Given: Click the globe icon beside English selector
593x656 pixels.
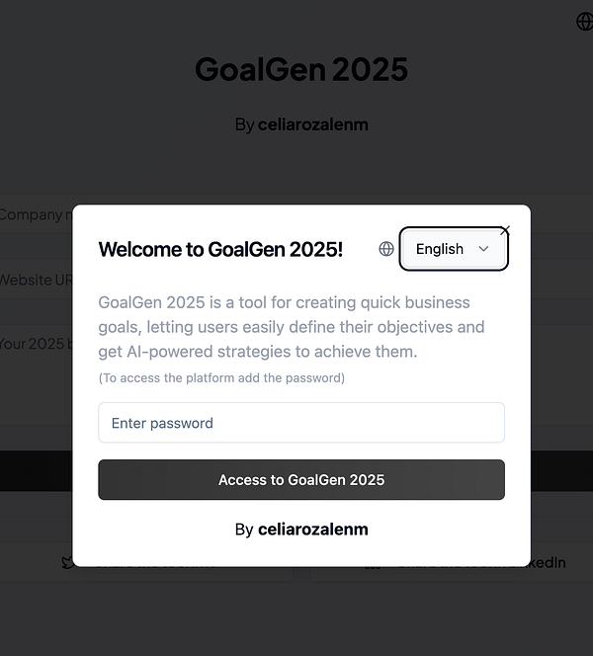Looking at the screenshot, I should [386, 249].
